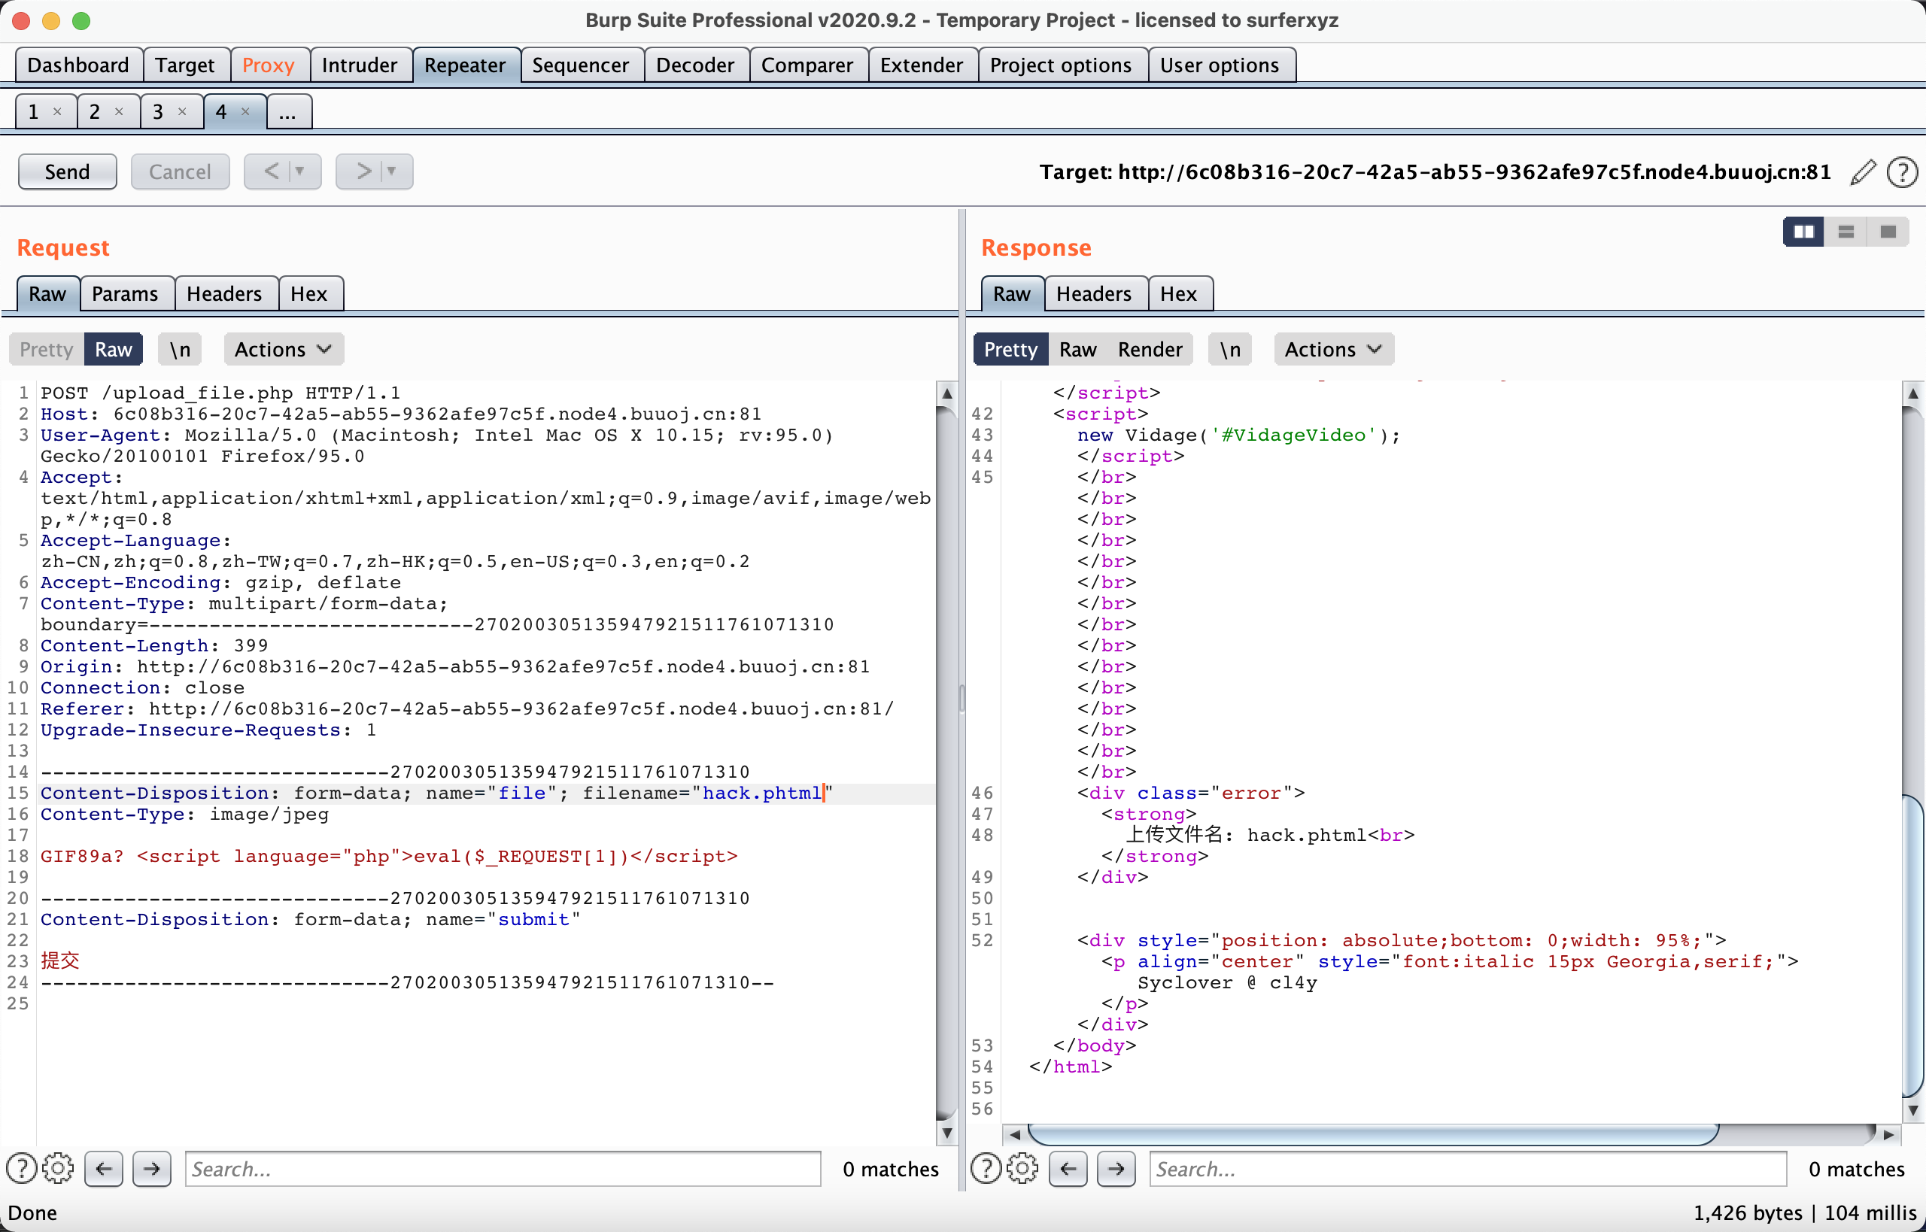Focus the request search field
The height and width of the screenshot is (1232, 1926).
[x=503, y=1169]
